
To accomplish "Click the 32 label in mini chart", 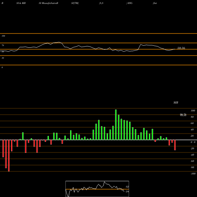I will tap(127, 187).
